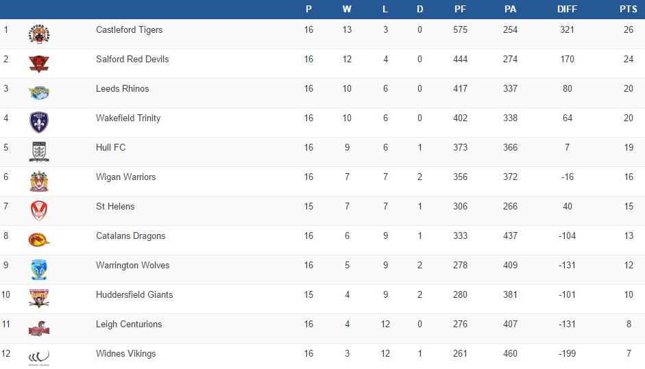This screenshot has width=645, height=369.
Task: Click the Leeds Rhinos team logo
Action: pyautogui.click(x=39, y=93)
